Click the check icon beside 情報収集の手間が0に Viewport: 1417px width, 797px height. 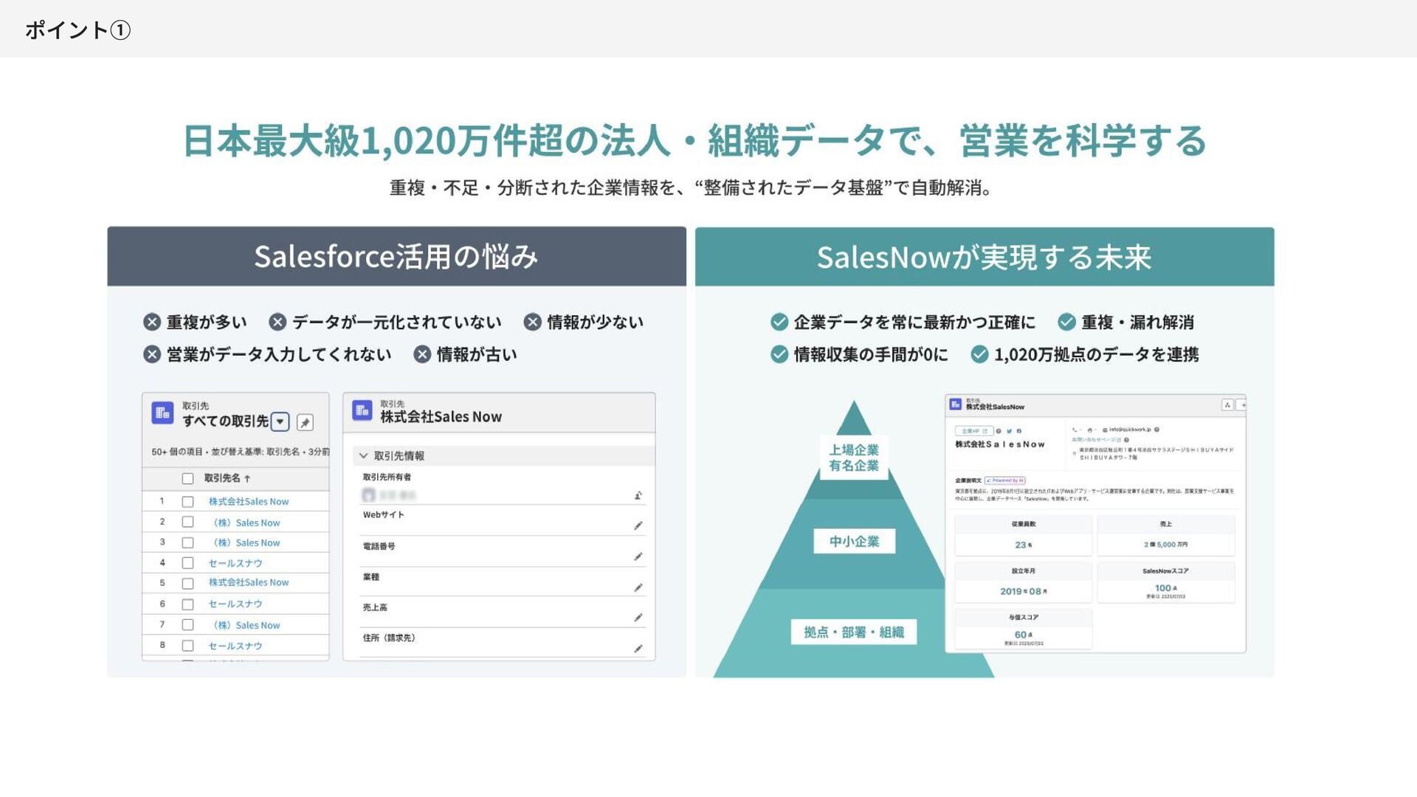pyautogui.click(x=779, y=355)
